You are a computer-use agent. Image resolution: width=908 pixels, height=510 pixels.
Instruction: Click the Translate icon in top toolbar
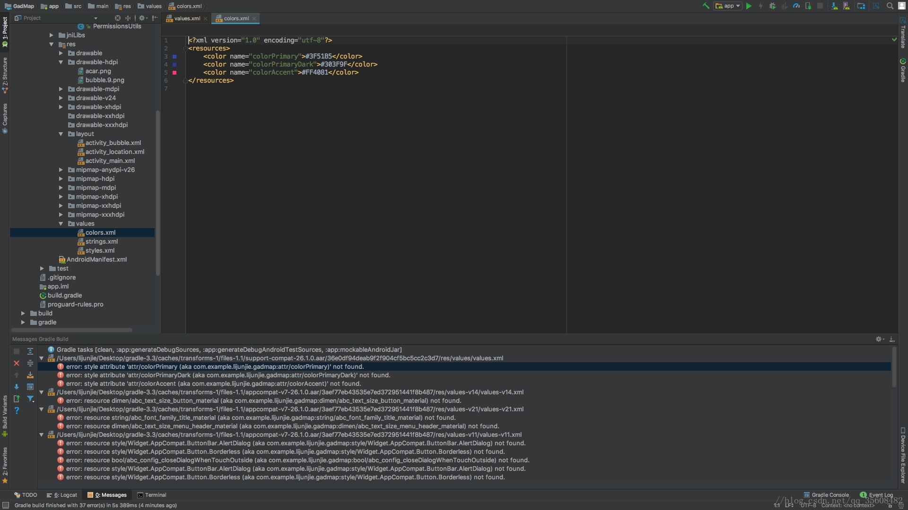pyautogui.click(x=876, y=6)
